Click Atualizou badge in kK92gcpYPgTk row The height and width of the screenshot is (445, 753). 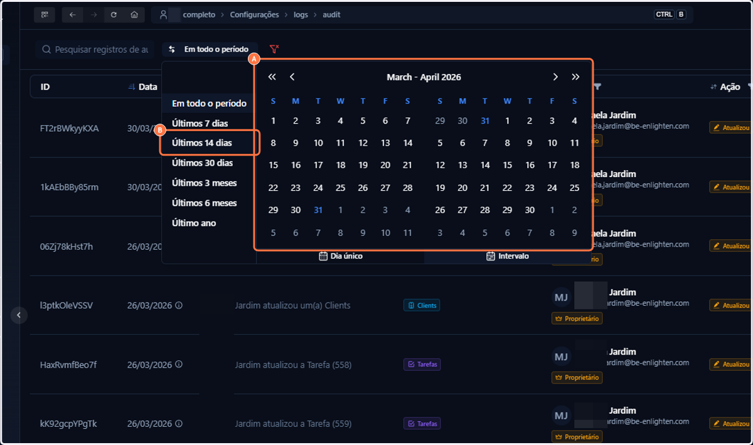731,423
